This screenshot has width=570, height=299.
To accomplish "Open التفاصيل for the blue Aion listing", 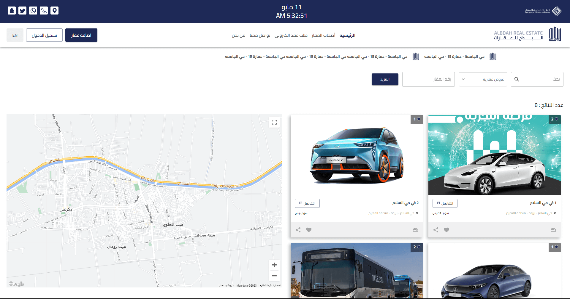I will pos(307,203).
